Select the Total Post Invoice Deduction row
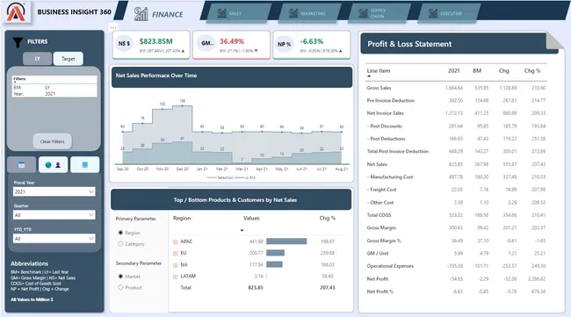The width and height of the screenshot is (571, 317). tap(398, 151)
